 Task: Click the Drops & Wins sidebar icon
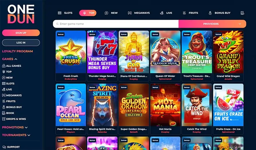coord(4,119)
